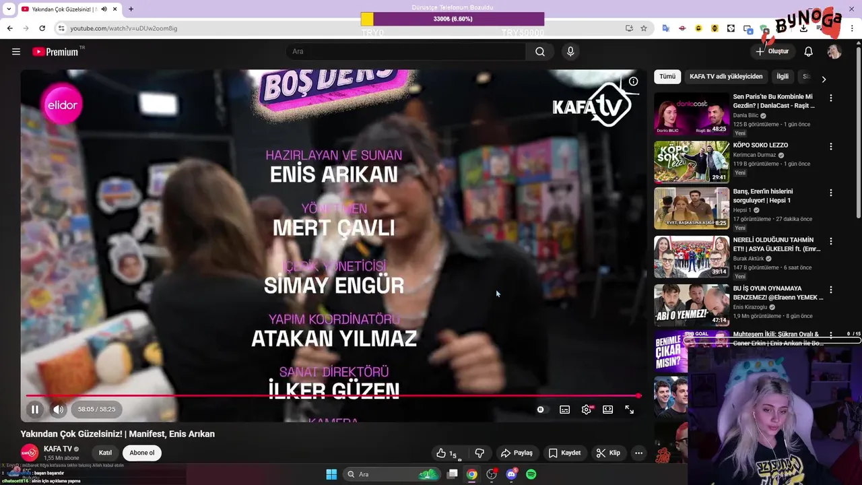Viewport: 862px width, 485px height.
Task: Open the YouTube guide hamburger menu
Action: [x=16, y=52]
